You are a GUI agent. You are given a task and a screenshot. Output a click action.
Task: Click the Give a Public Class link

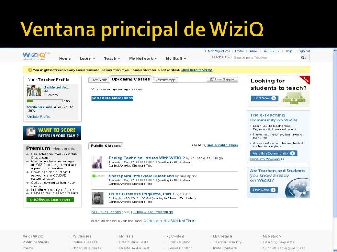[x=222, y=145]
